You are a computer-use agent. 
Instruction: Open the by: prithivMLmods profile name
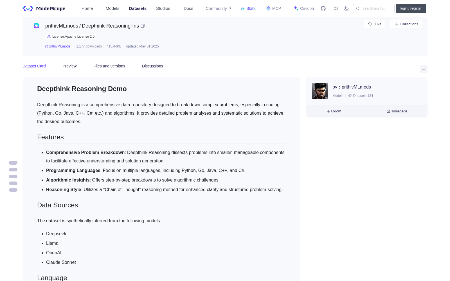[352, 87]
